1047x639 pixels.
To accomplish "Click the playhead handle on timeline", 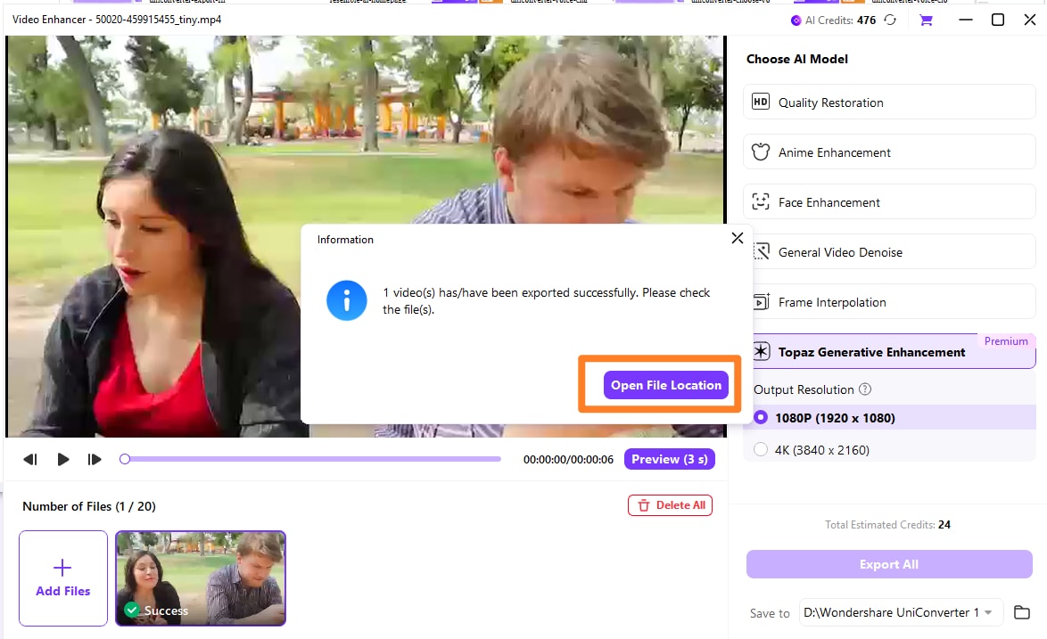I will (x=125, y=459).
